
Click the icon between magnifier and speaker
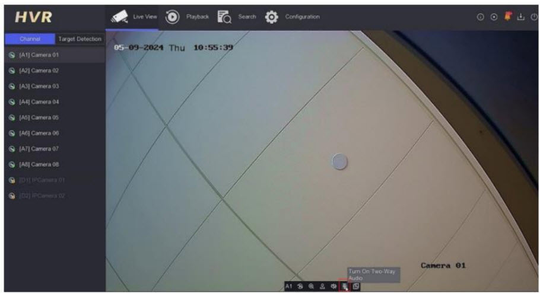322,286
